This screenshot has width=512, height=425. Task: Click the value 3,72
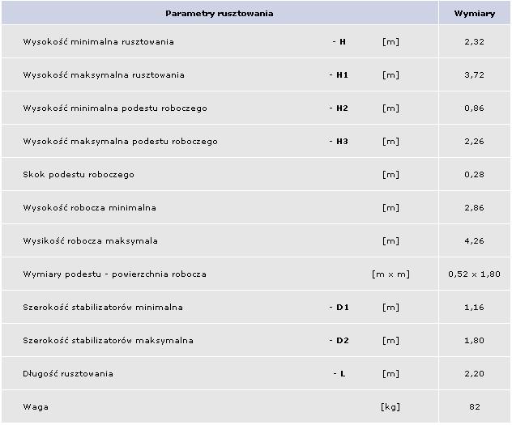474,75
